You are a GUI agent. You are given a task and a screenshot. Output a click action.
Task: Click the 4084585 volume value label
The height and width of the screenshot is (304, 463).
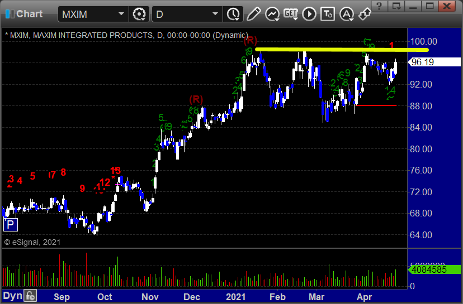(434, 269)
